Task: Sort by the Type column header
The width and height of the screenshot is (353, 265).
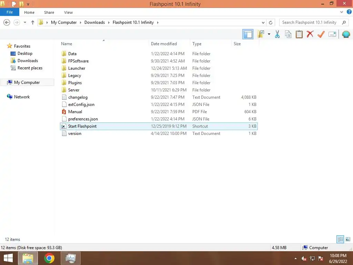Action: point(197,44)
